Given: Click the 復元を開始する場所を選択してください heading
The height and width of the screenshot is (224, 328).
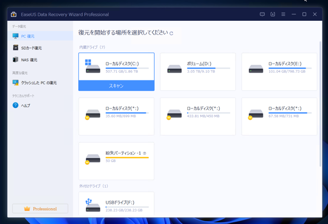Looking at the screenshot, I should 123,32.
